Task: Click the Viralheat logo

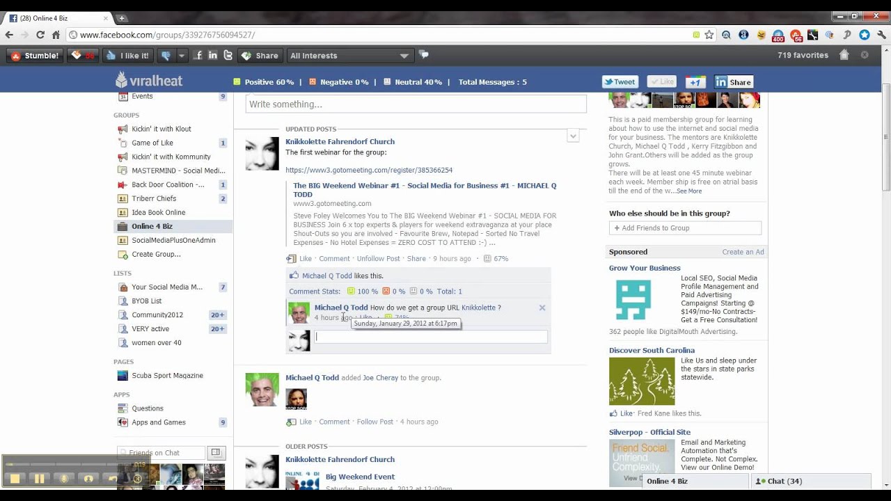Action: click(149, 81)
